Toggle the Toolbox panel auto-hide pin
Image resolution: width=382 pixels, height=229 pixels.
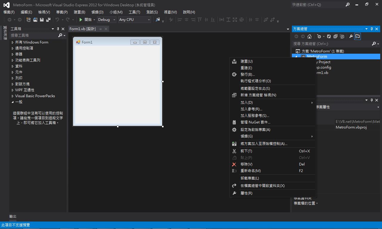[58, 29]
